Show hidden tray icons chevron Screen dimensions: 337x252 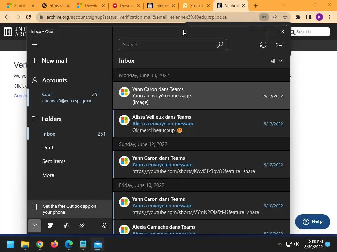279,244
